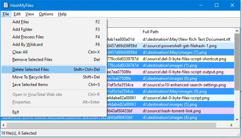Select row powershell-get-filehash-1.png
Screen dimensions: 242x138
point(170,46)
